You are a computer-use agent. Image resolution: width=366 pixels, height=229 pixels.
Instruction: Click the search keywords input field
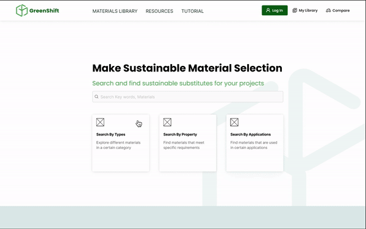[x=188, y=96]
